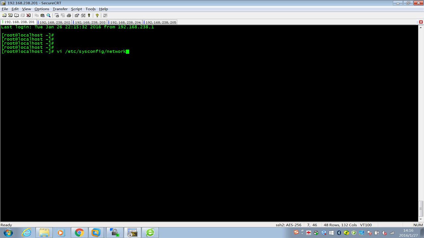The width and height of the screenshot is (424, 238).
Task: Open the orange-blue taskbar app after Chrome
Action: (x=96, y=233)
